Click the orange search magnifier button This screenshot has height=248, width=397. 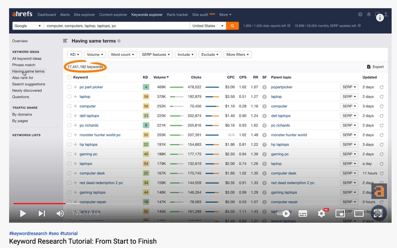232,26
